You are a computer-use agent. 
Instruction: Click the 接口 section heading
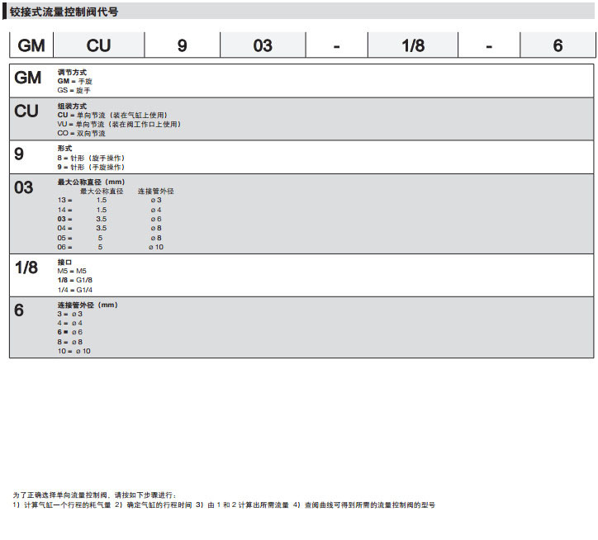click(64, 262)
